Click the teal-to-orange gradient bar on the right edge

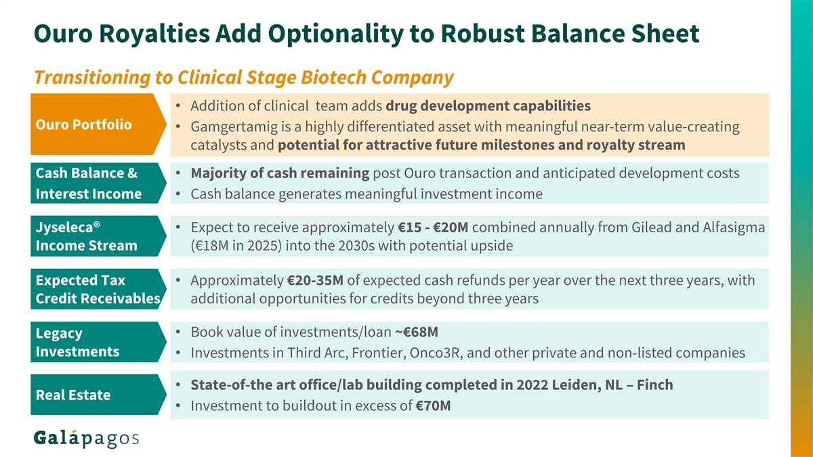[801, 228]
